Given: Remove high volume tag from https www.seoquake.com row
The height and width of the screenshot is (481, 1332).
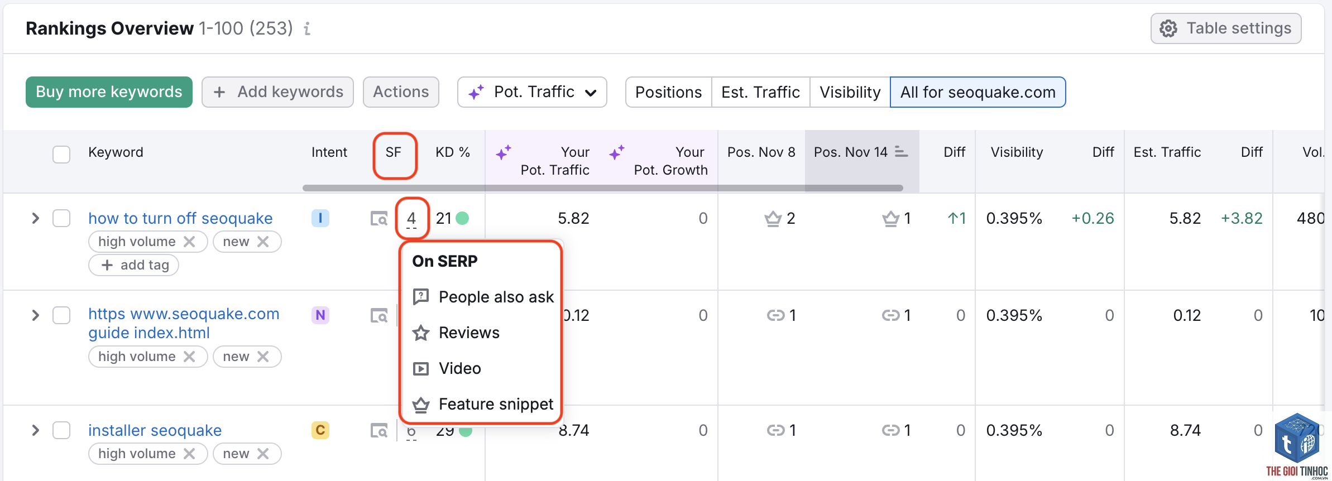Looking at the screenshot, I should point(189,357).
